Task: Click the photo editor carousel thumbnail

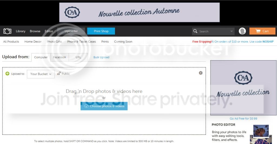Action: [261, 131]
